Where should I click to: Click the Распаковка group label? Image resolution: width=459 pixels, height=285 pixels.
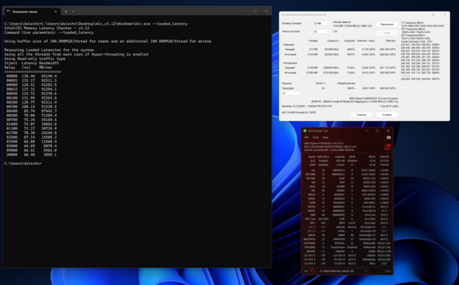tap(290, 63)
